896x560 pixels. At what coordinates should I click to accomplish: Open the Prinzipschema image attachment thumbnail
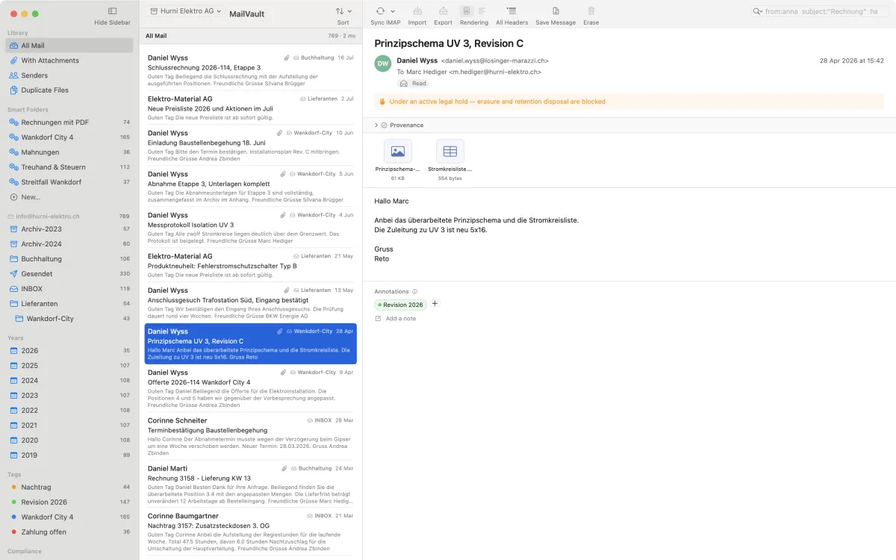coord(398,152)
